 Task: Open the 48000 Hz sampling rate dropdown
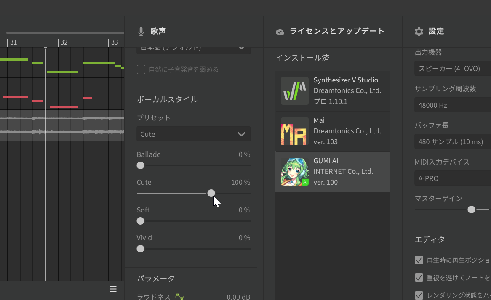453,105
